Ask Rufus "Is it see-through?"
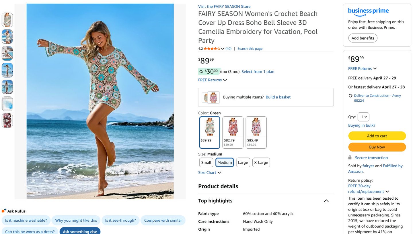The width and height of the screenshot is (413, 234). pos(120,220)
